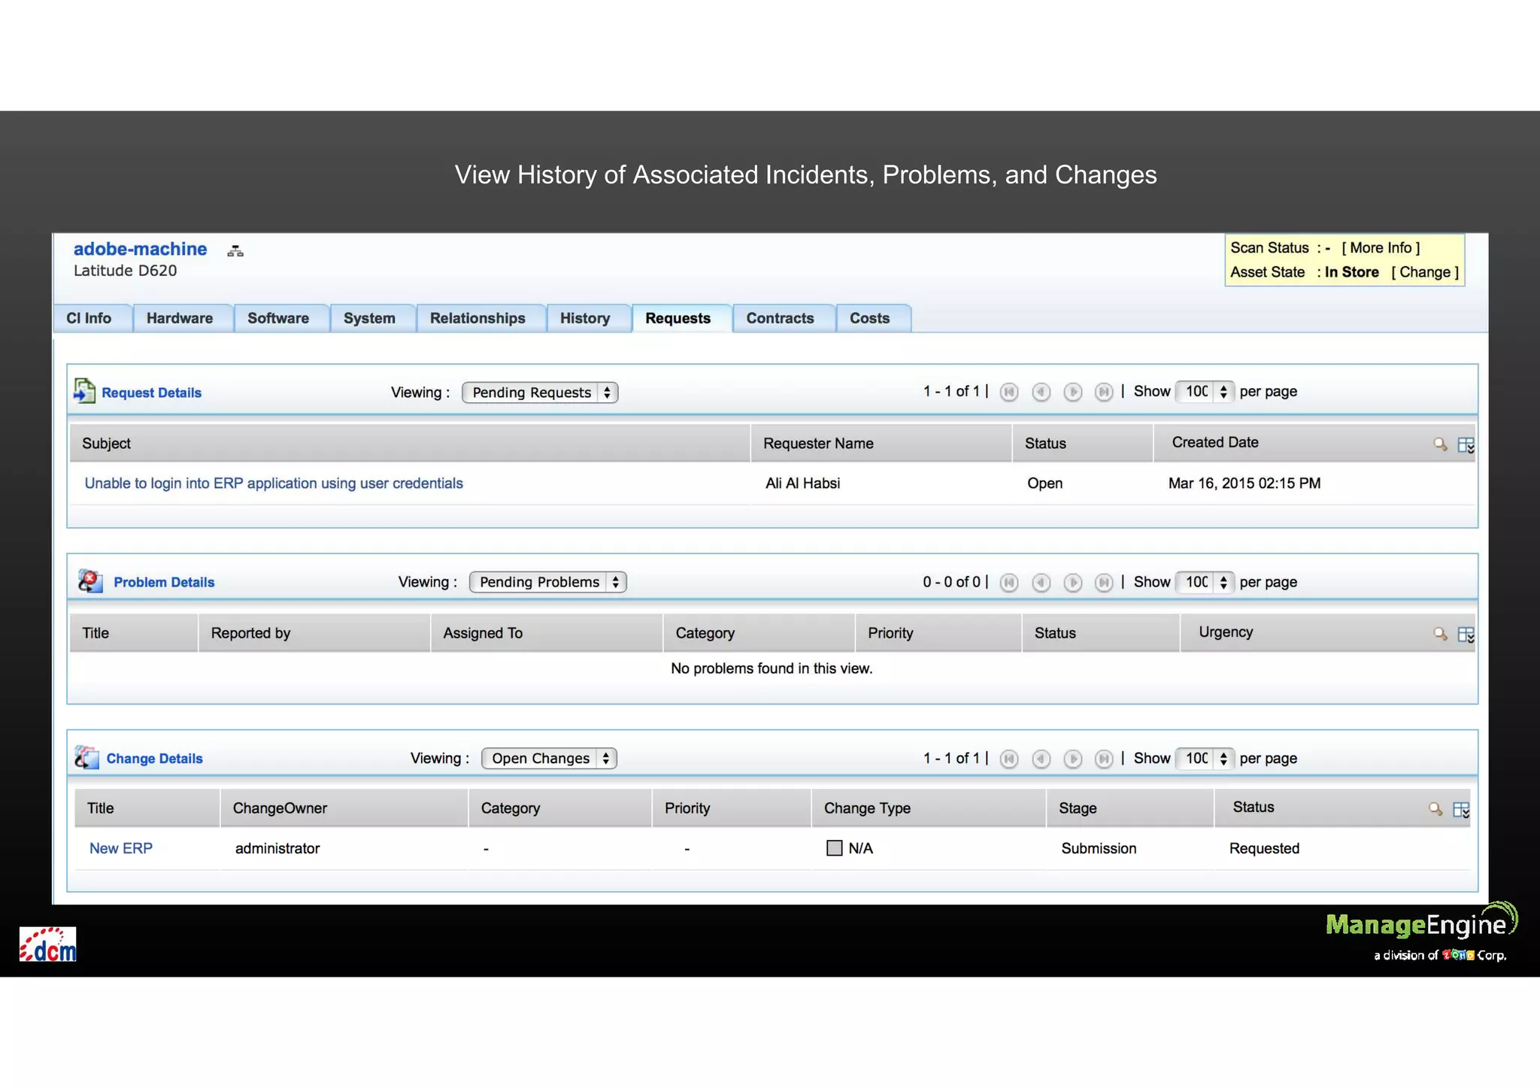This screenshot has width=1540, height=1088.
Task: Click the administrator change owner cell
Action: click(277, 848)
